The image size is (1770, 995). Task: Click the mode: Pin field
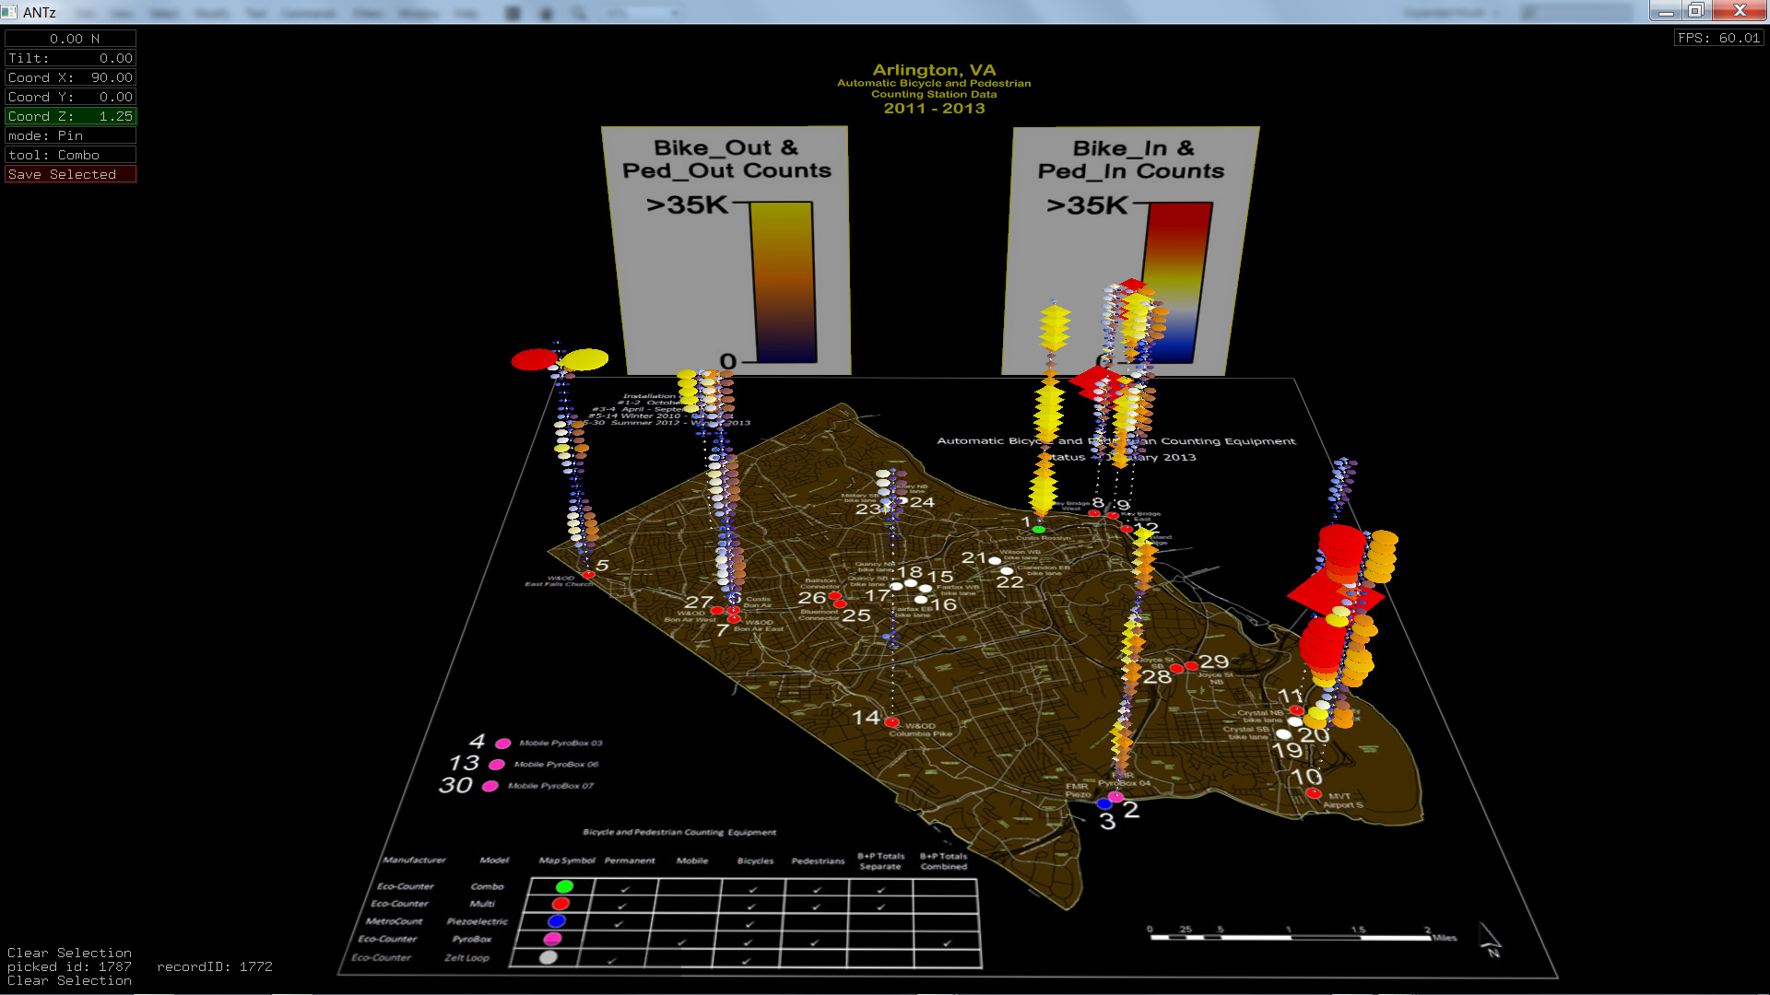click(x=71, y=135)
